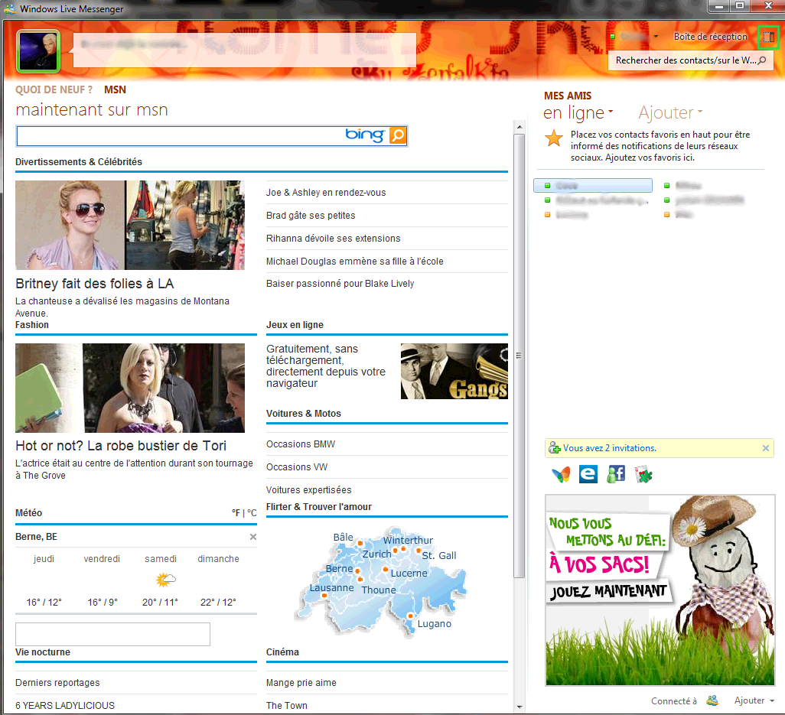This screenshot has width=785, height=715.
Task: Click the MSN pane scrollbar up arrow
Action: pos(520,127)
